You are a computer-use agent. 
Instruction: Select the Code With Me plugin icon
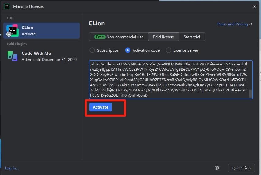[x=13, y=56]
